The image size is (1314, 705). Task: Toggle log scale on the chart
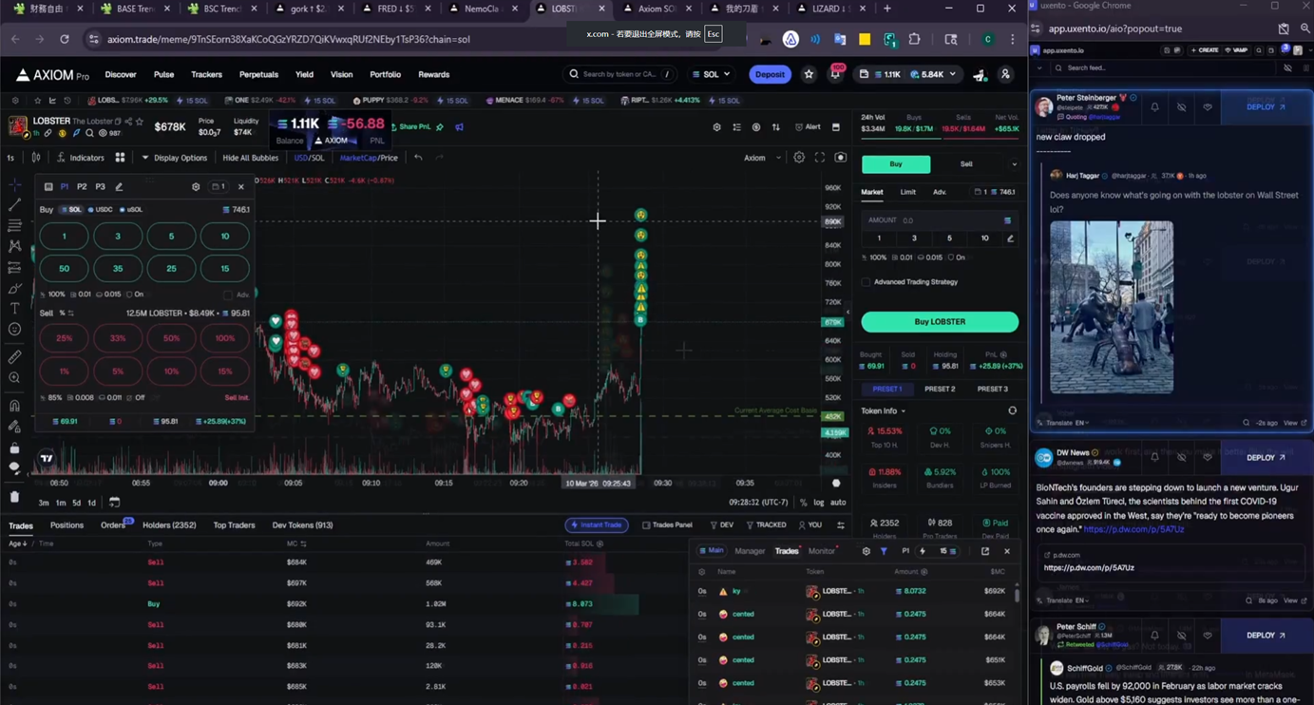[818, 503]
